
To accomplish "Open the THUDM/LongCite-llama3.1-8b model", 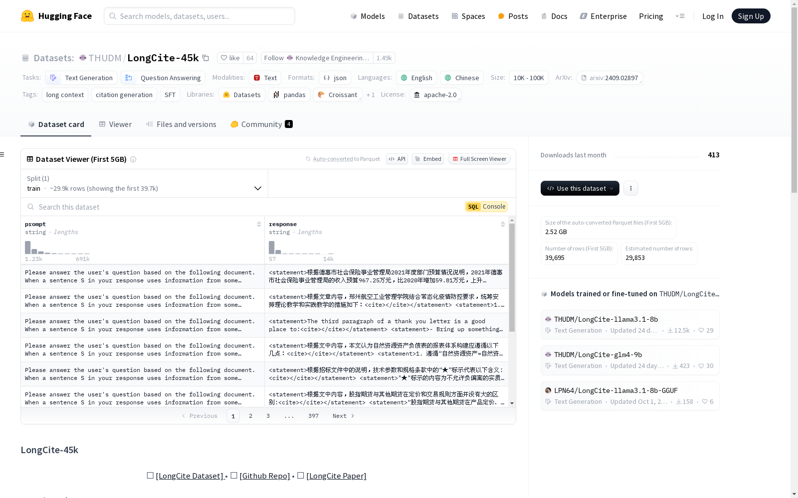I will click(x=630, y=325).
